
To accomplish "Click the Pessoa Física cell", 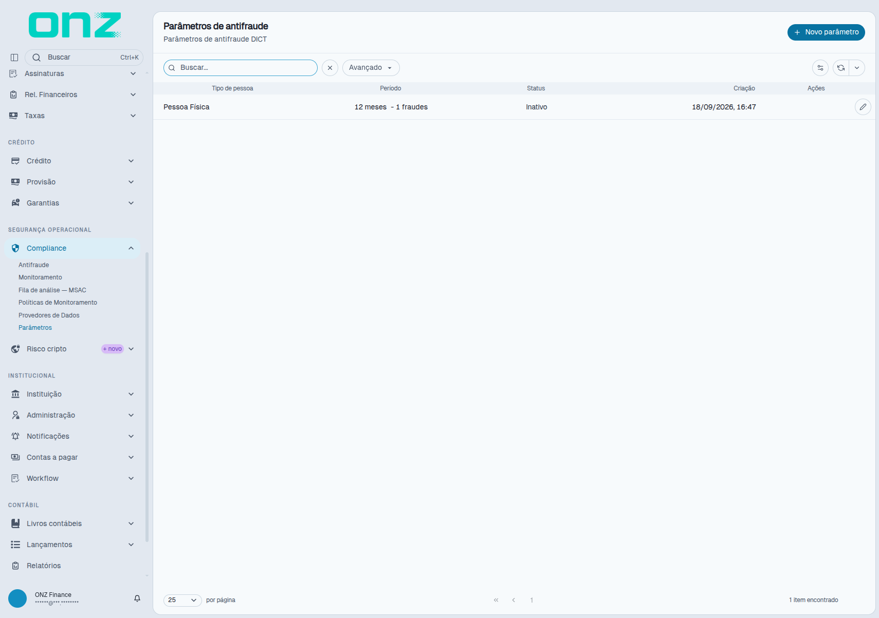I will point(187,107).
